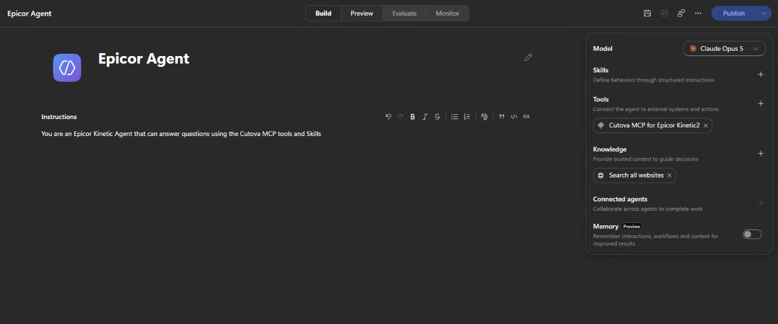Click the Epicor Agent name in top-left header
The height and width of the screenshot is (324, 778).
click(x=29, y=13)
